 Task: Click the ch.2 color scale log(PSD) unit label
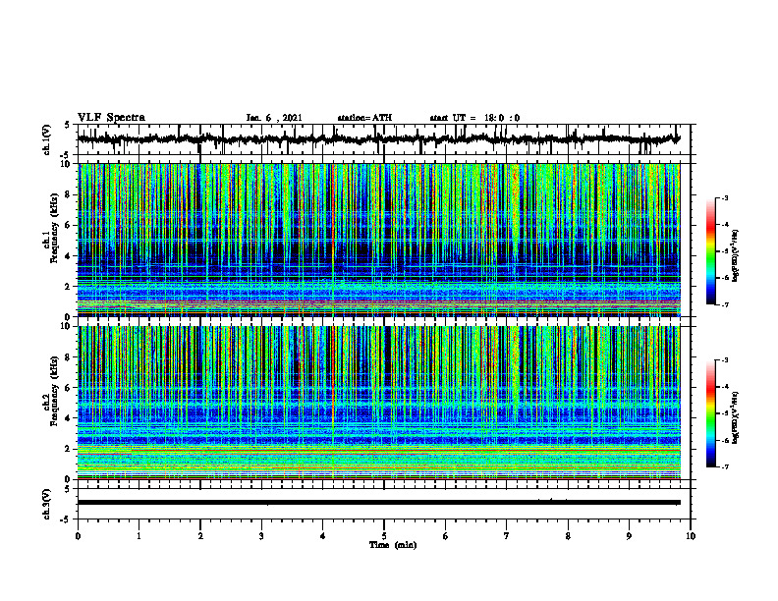736,417
